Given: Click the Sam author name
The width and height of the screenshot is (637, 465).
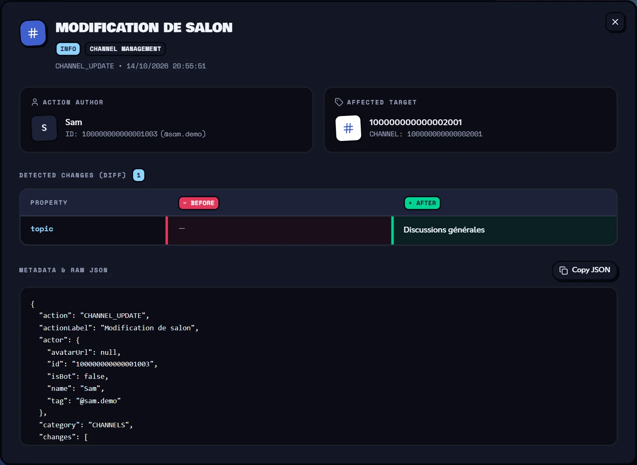Looking at the screenshot, I should pyautogui.click(x=73, y=122).
